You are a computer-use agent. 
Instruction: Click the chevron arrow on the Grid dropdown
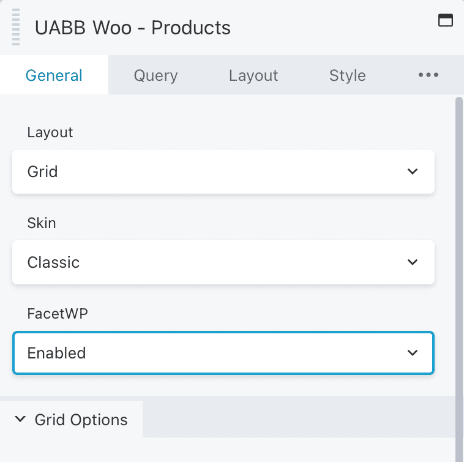coord(412,172)
